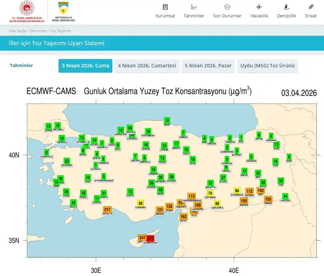324x276 pixels.
Task: Click the ministry emblem logo
Action: [26, 8]
